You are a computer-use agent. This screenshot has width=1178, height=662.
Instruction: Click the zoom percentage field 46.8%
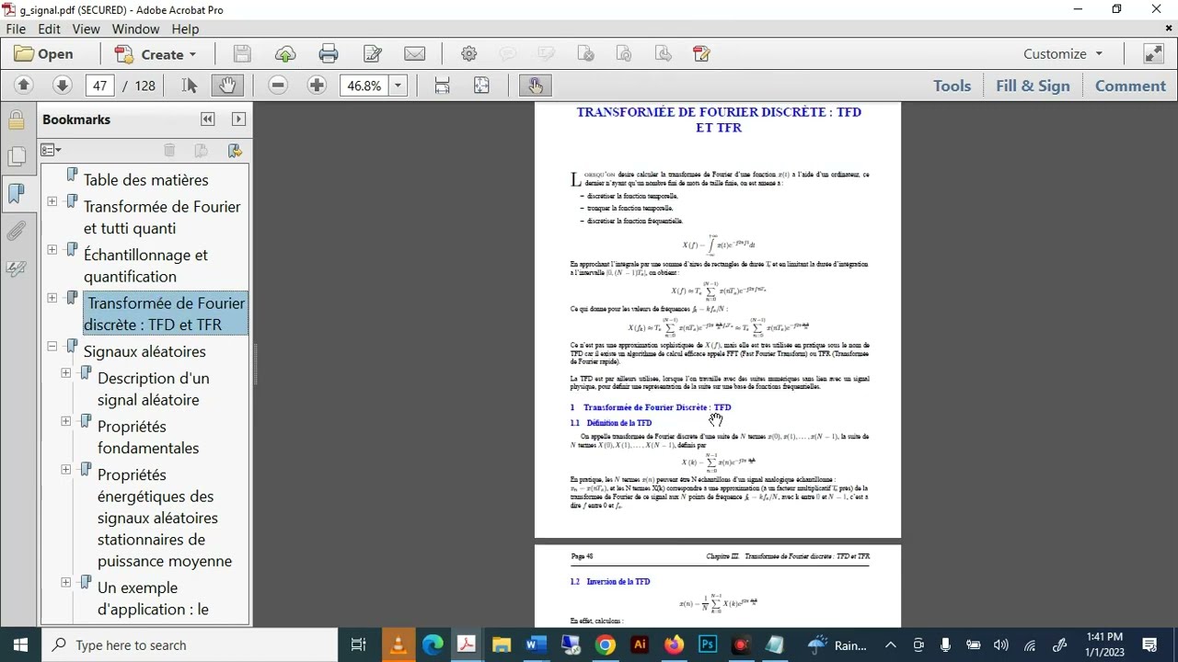tap(364, 86)
